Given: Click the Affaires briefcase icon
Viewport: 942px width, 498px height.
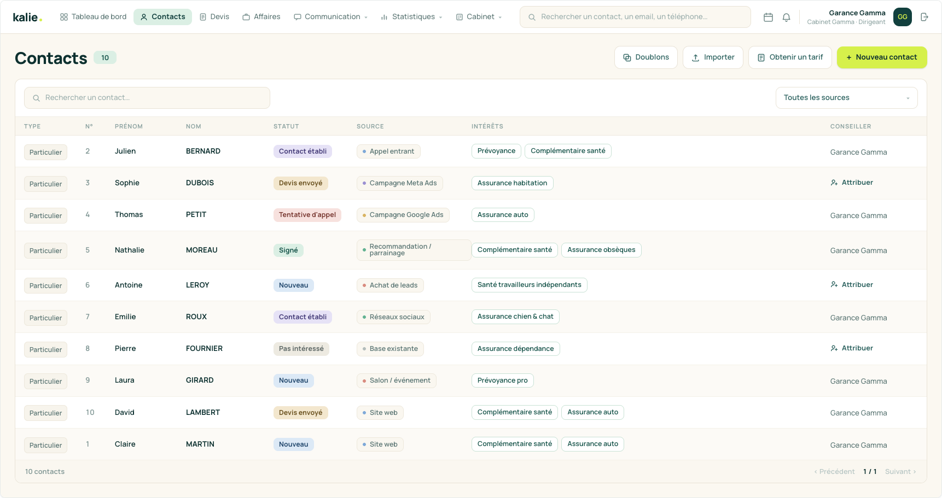Looking at the screenshot, I should (x=246, y=17).
